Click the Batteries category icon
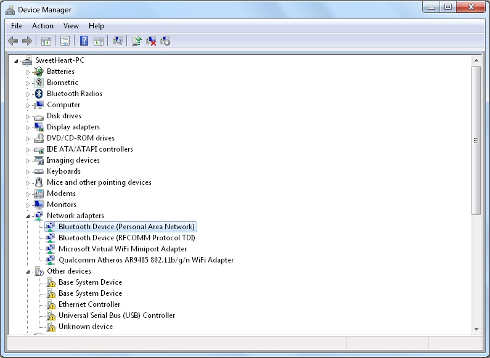This screenshot has height=358, width=490. click(39, 71)
